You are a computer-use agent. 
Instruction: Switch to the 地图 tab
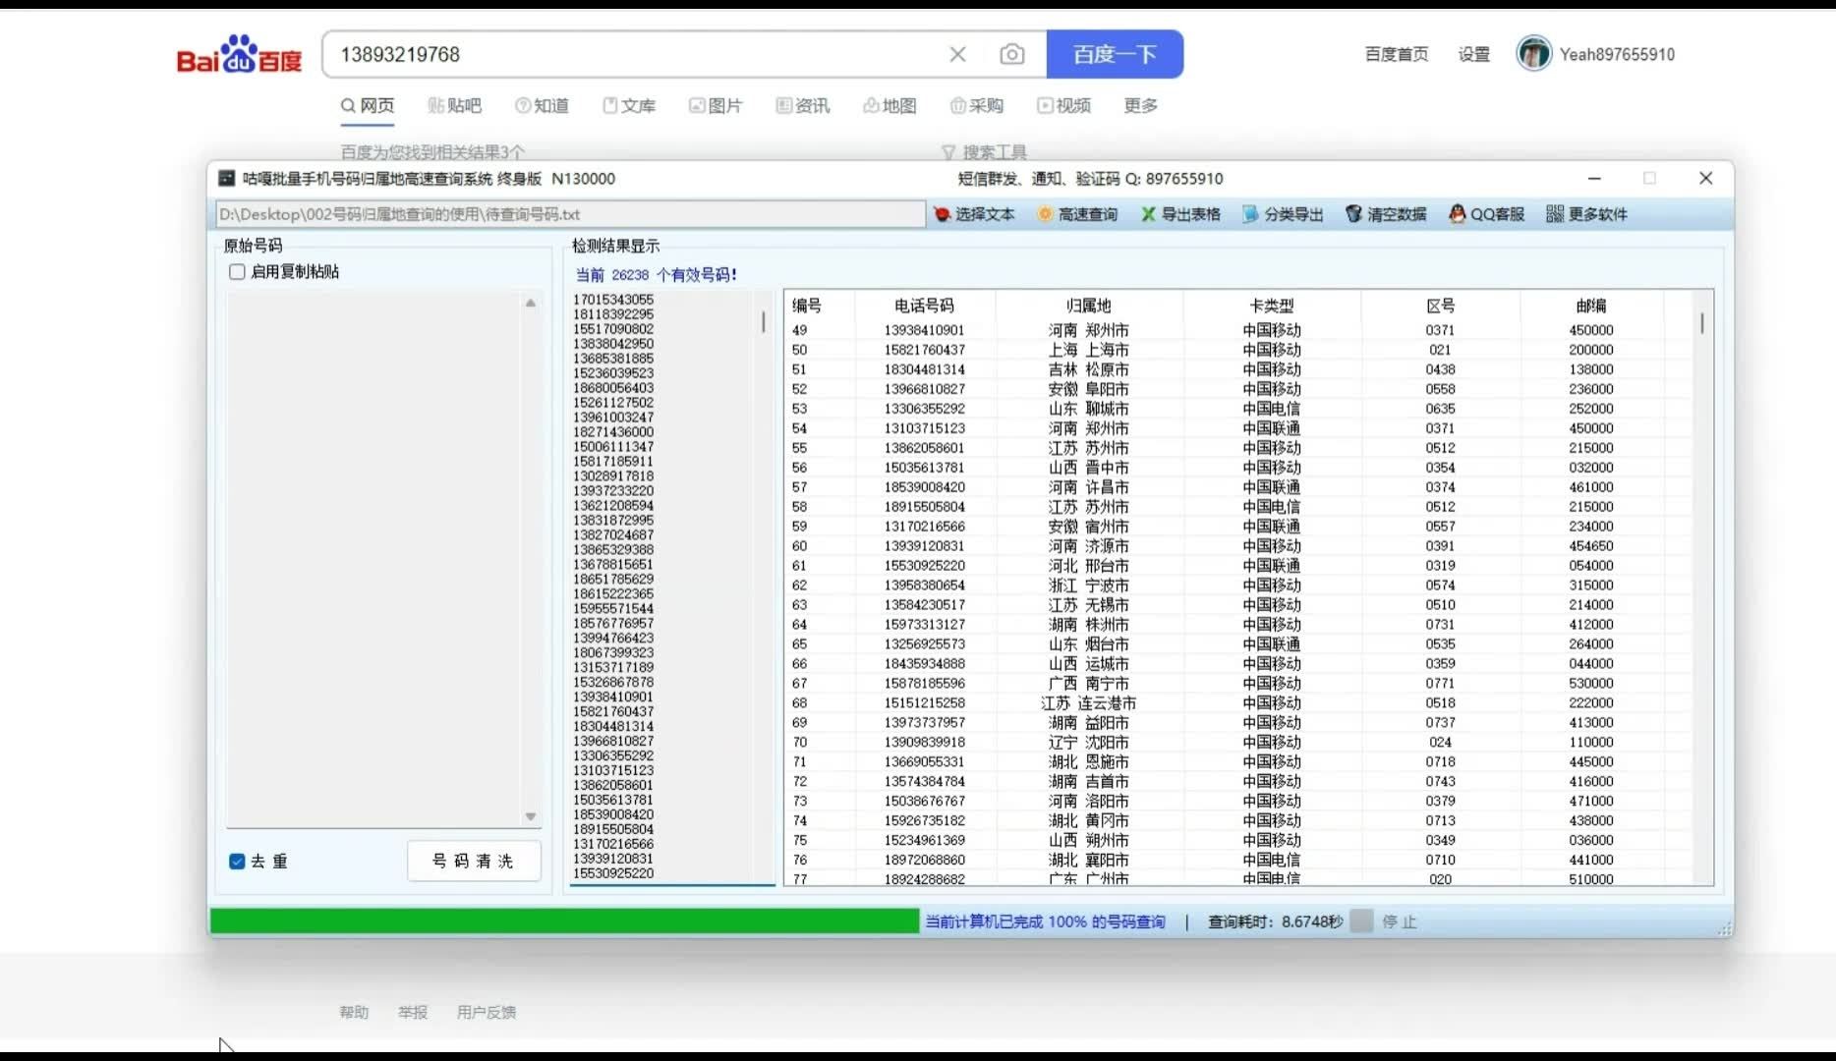(x=889, y=106)
